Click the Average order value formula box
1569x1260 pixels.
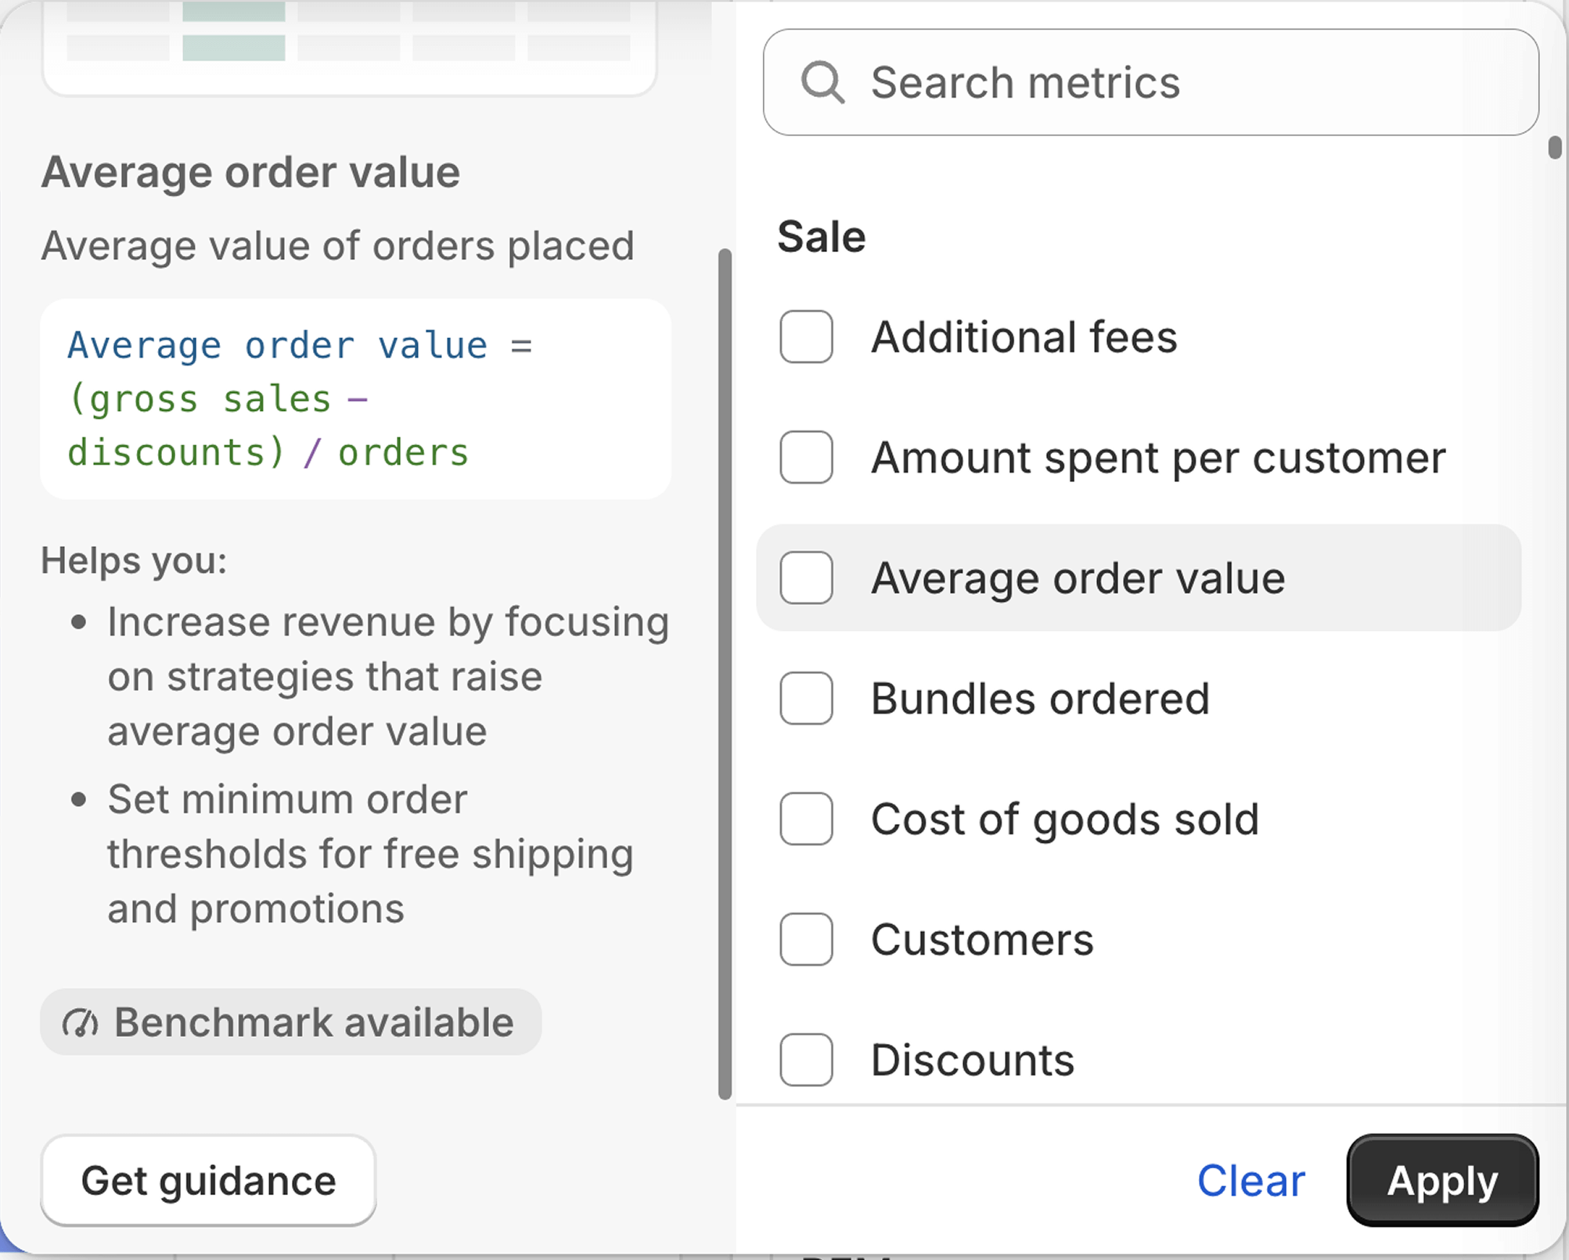pyautogui.click(x=354, y=398)
